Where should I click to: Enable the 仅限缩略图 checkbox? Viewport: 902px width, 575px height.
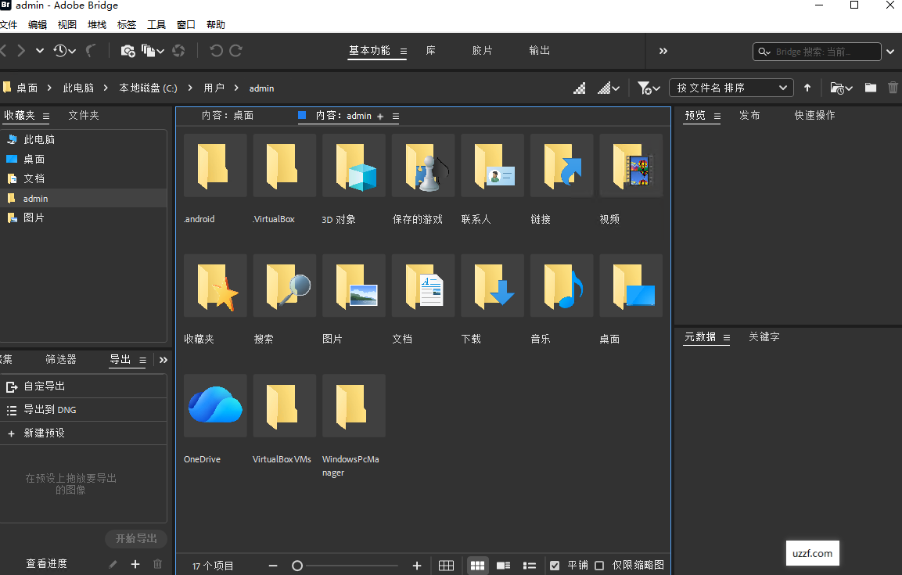coord(599,565)
